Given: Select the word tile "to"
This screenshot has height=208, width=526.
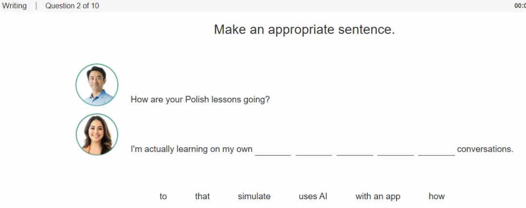Looking at the screenshot, I should (163, 196).
